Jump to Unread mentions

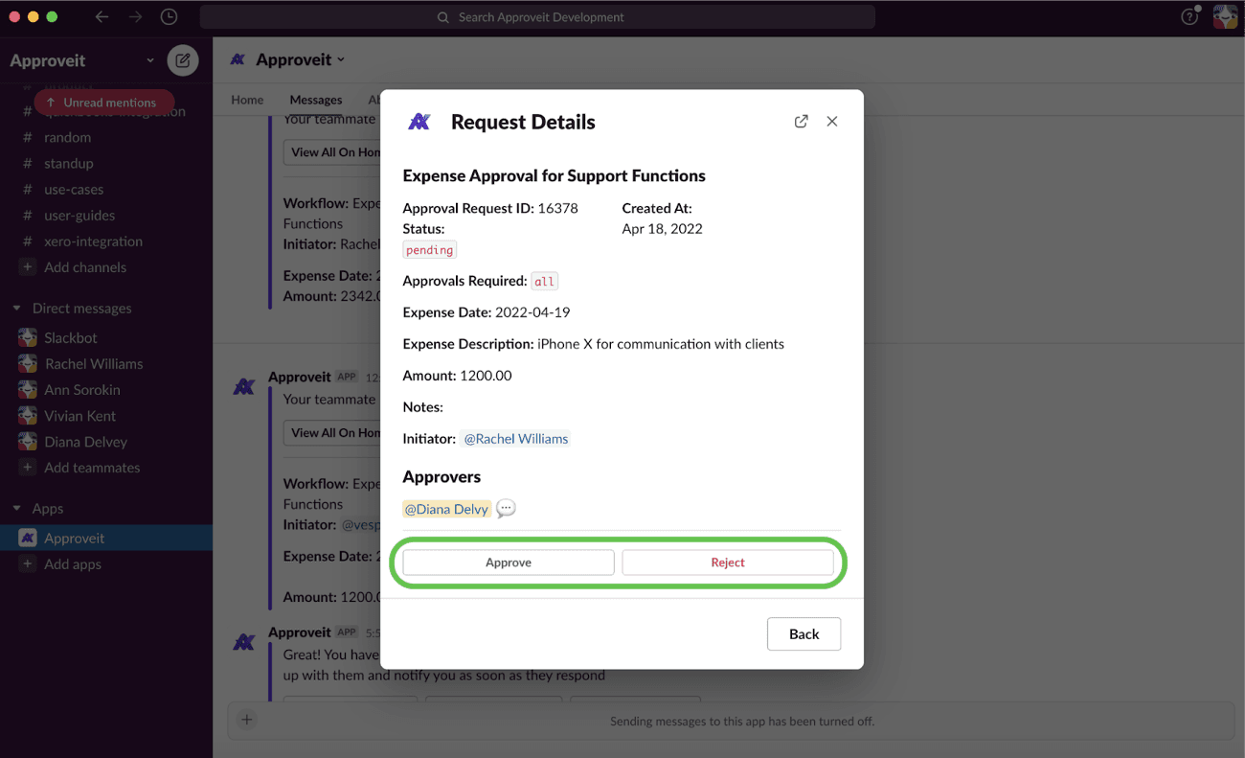104,103
